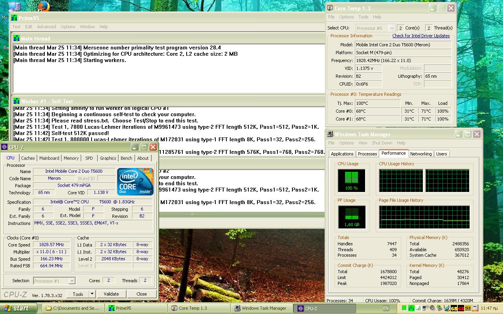
Task: Open the Firefox desktop shortcut
Action: [x=44, y=5]
